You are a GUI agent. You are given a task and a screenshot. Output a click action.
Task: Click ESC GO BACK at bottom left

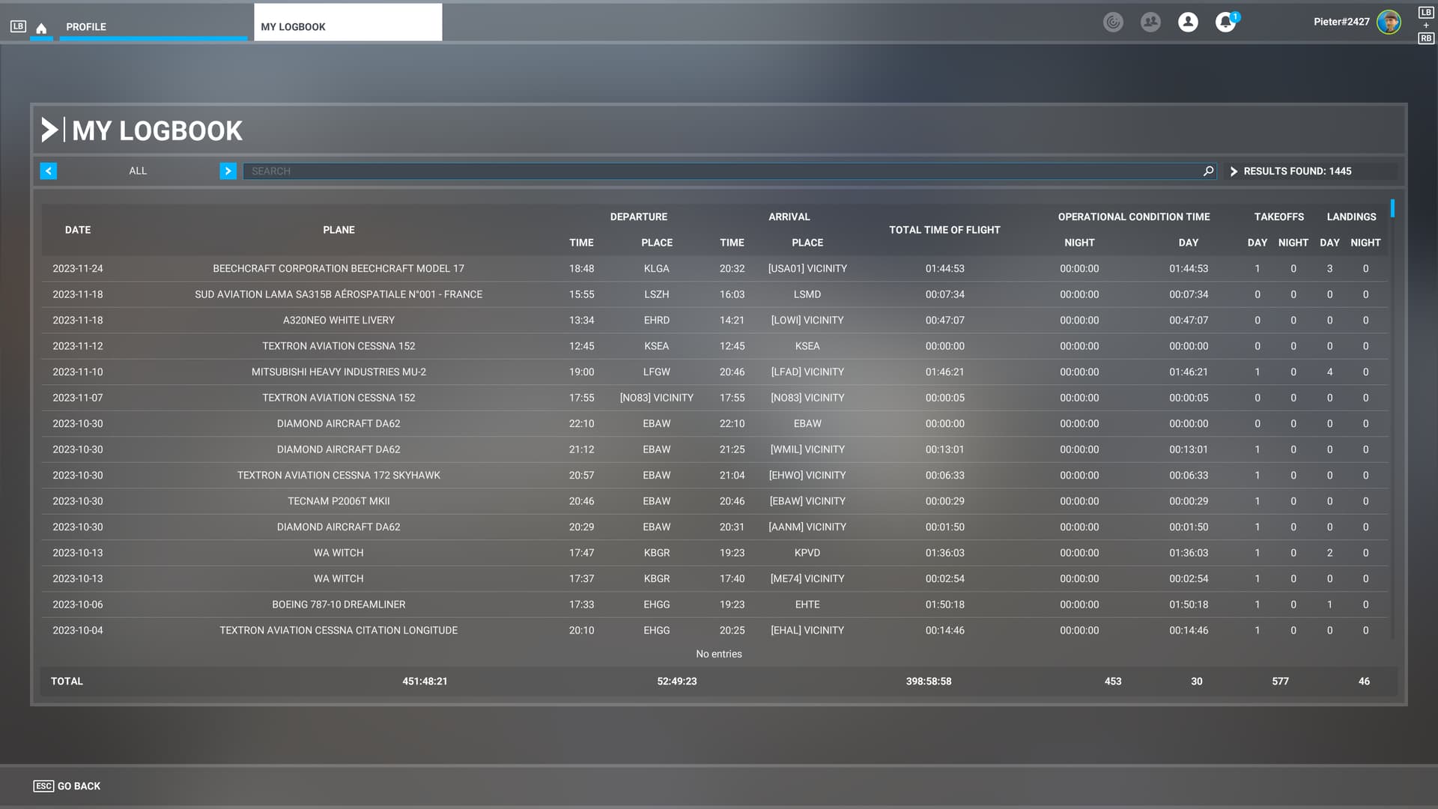click(66, 786)
